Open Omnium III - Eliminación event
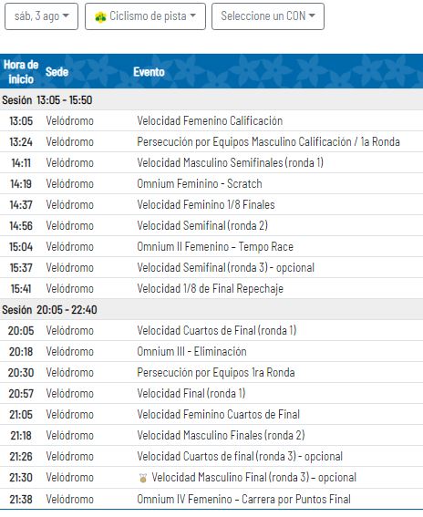Screen dimensions: 423x517 191,351
